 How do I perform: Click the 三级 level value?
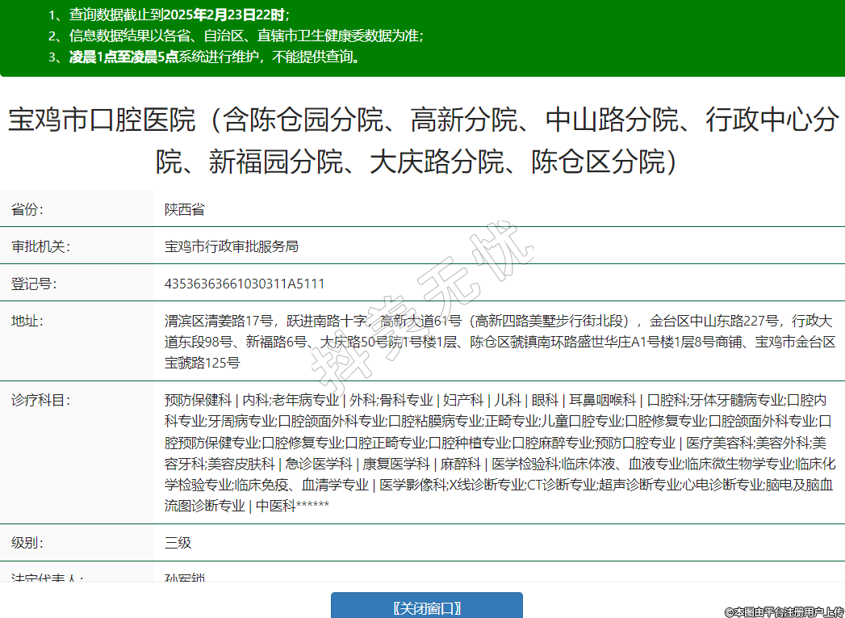(178, 542)
